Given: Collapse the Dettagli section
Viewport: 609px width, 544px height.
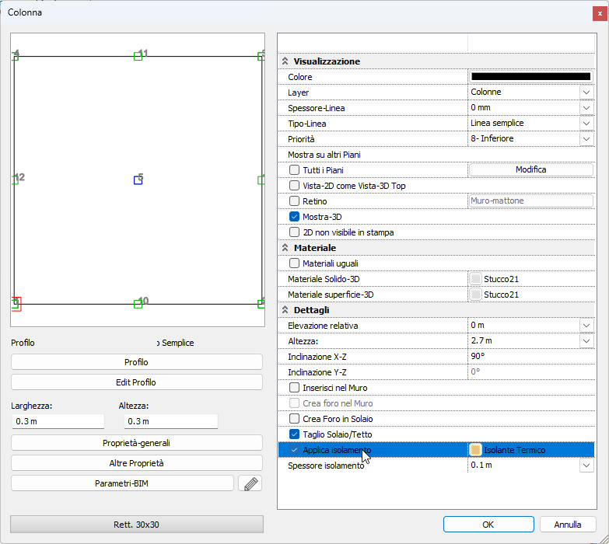Looking at the screenshot, I should click(x=285, y=309).
